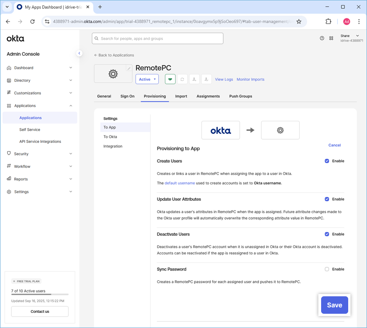Click the active users usage bar
Screen dimensions: 367x328
point(39,294)
